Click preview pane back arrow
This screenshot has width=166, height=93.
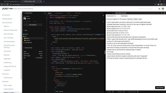pos(107,13)
